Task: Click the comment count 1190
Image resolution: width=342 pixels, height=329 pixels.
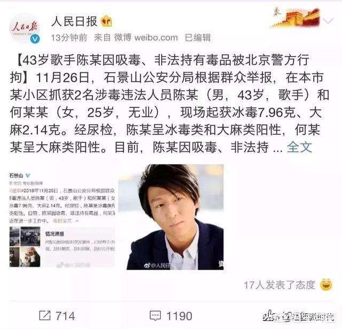Action: pos(180,316)
